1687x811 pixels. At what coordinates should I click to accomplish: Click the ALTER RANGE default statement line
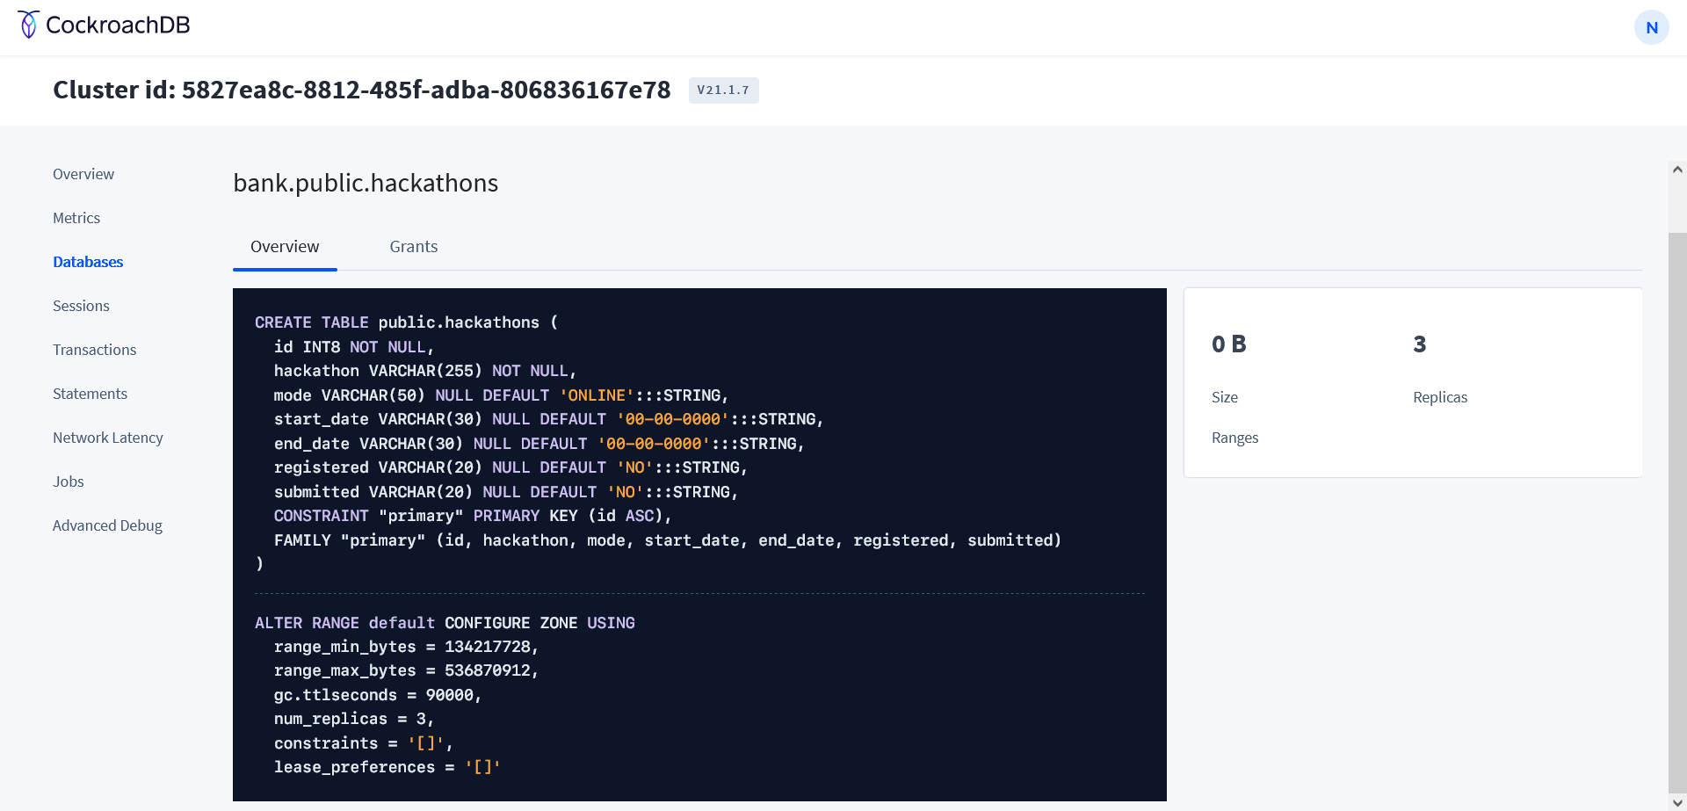445,623
